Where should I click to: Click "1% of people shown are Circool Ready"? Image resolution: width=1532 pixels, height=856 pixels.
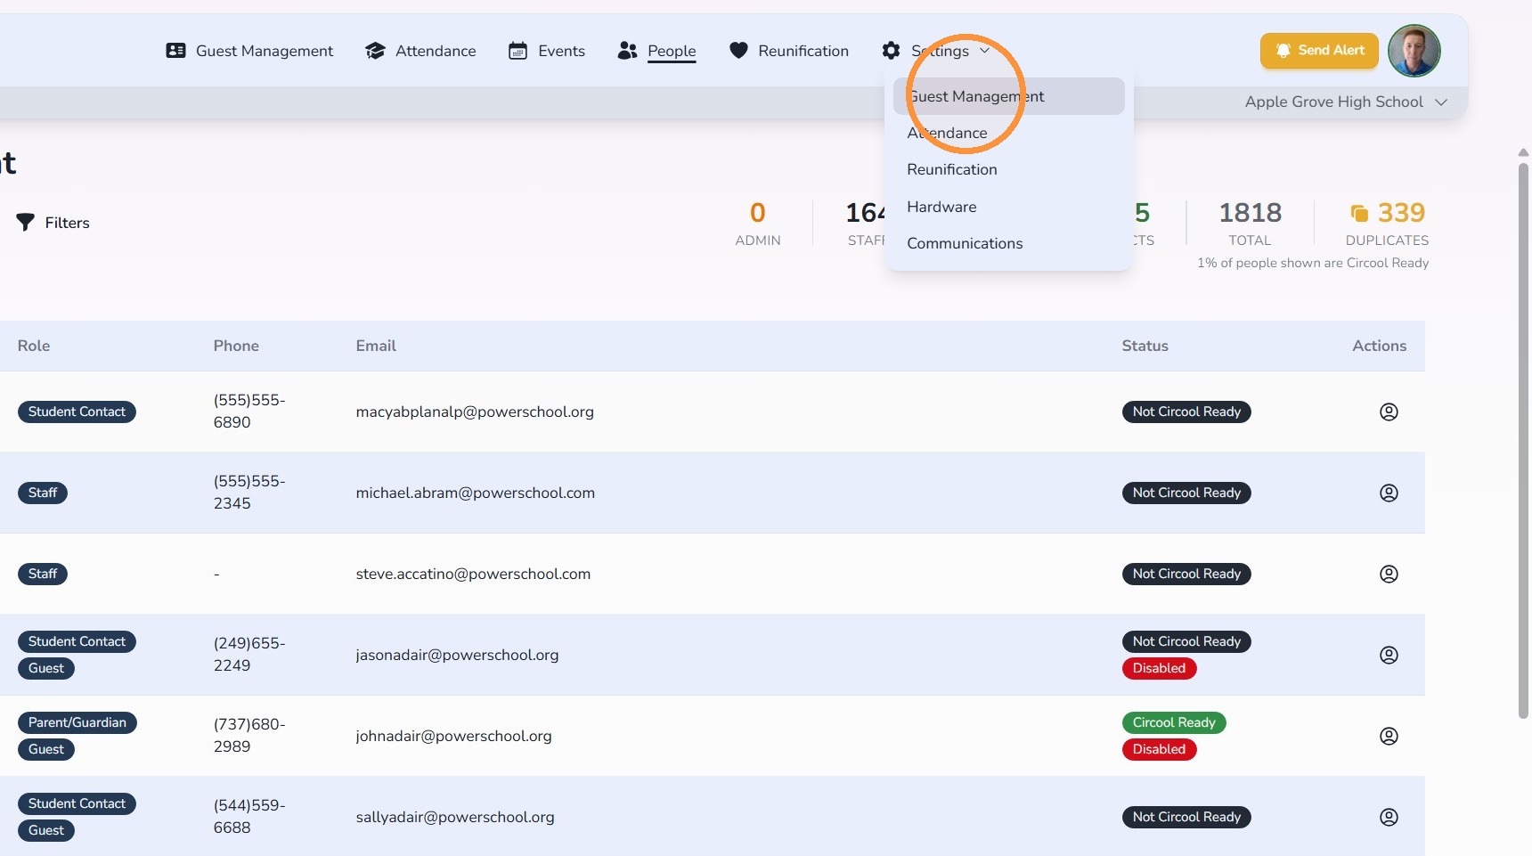pos(1313,263)
